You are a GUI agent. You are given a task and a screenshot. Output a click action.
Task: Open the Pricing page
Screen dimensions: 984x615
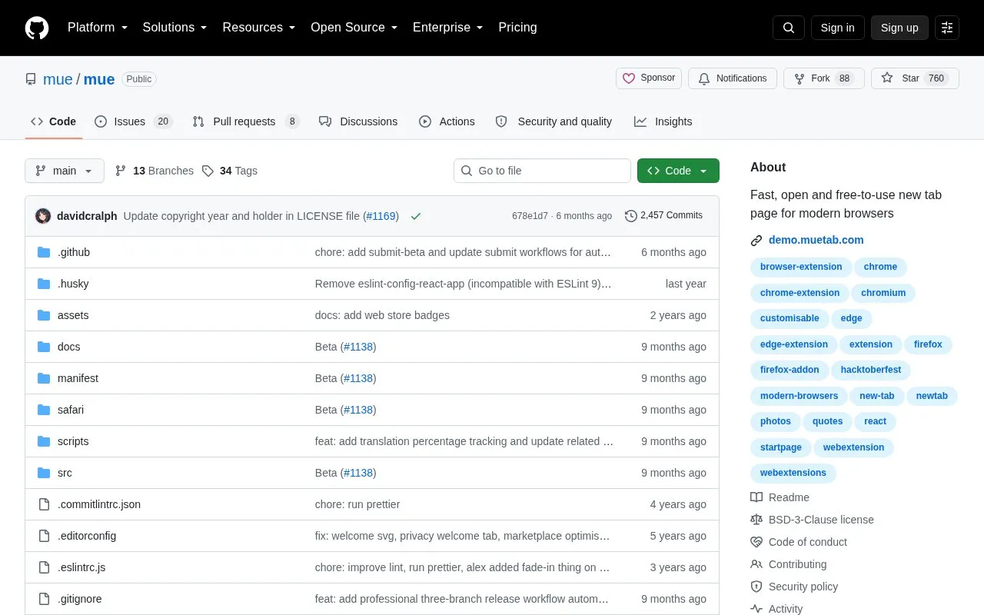517,28
